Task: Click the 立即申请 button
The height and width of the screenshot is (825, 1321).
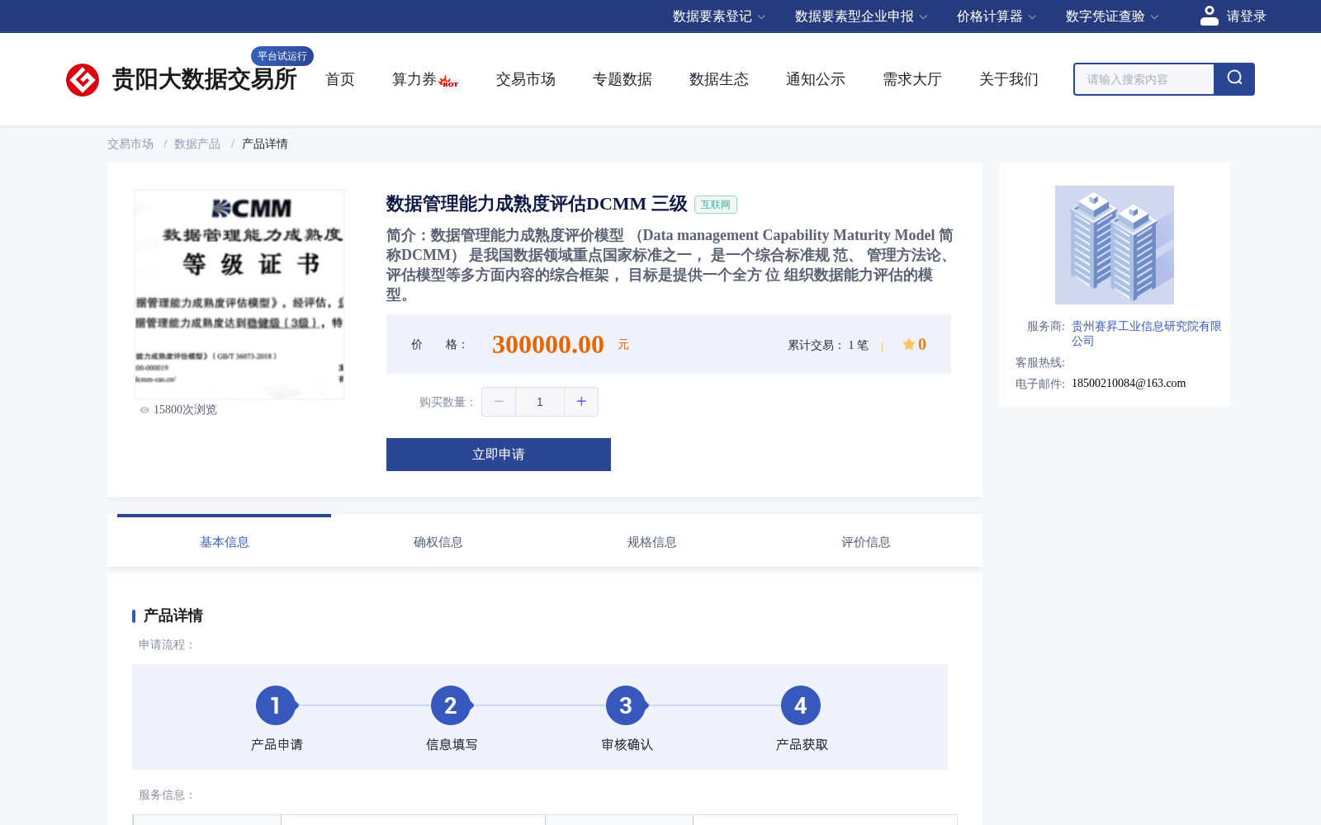Action: [499, 455]
